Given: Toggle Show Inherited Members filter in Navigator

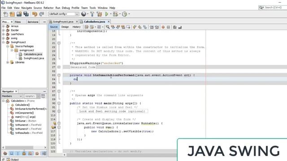Looking at the screenshot, I should click(5, 153).
